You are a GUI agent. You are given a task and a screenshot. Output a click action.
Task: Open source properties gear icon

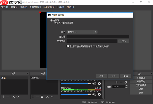[x=42, y=97]
